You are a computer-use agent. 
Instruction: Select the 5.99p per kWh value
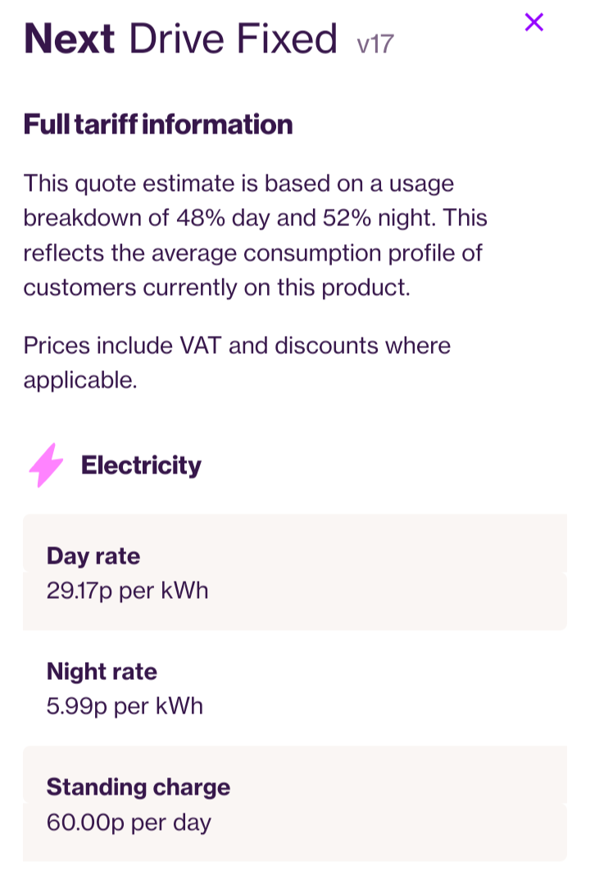click(x=125, y=706)
